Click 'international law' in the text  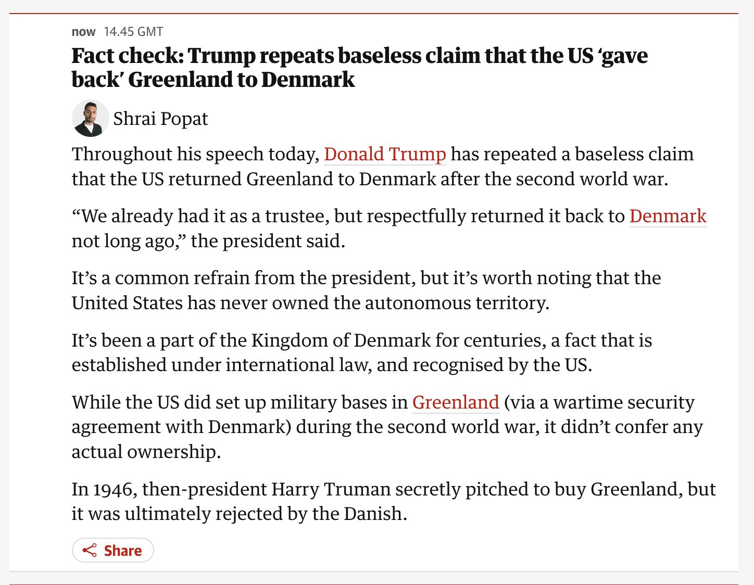pyautogui.click(x=298, y=365)
